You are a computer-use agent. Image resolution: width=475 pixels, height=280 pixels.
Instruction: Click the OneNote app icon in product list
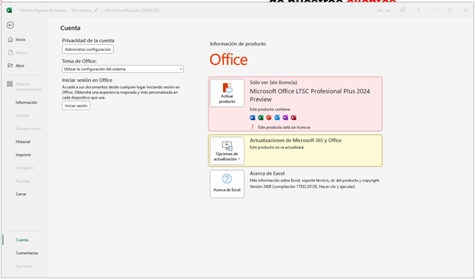point(285,118)
